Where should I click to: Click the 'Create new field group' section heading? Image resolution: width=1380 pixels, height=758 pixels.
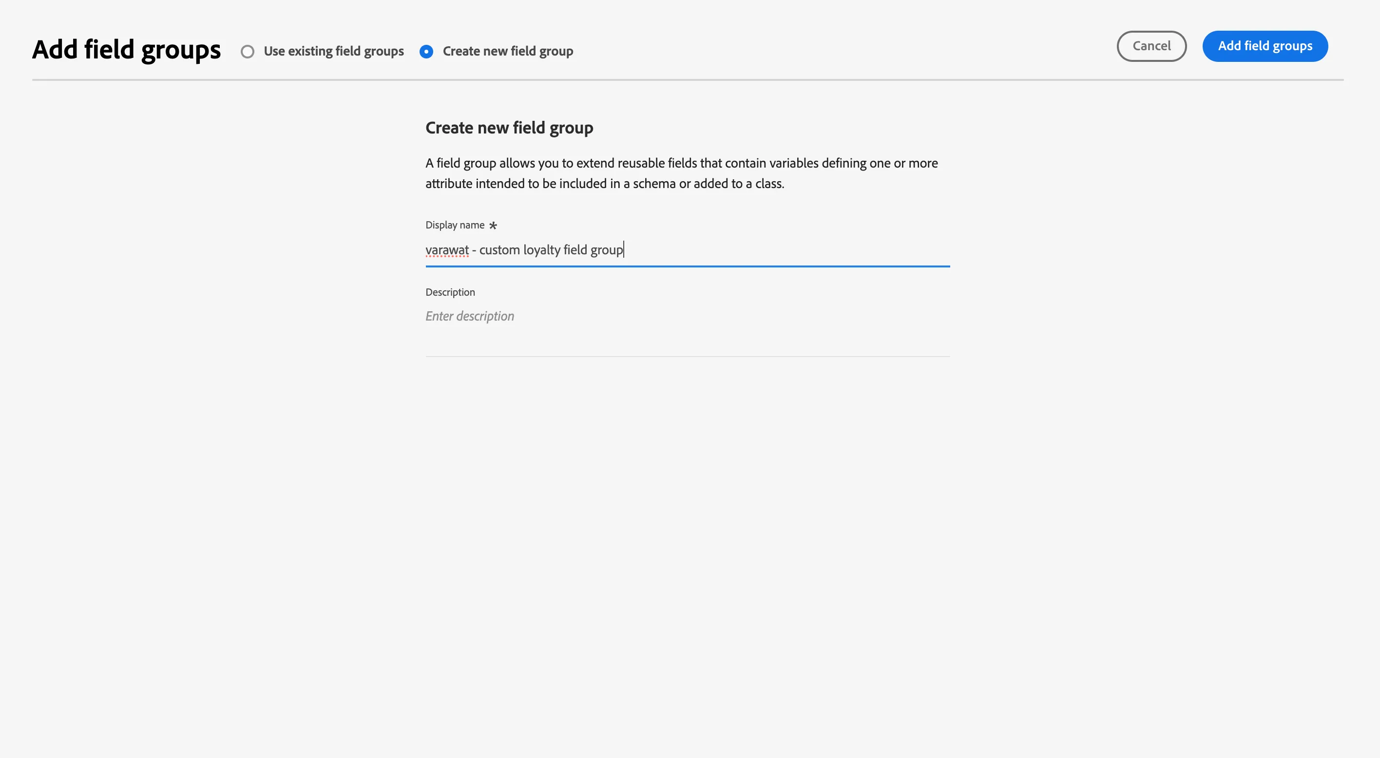[509, 128]
